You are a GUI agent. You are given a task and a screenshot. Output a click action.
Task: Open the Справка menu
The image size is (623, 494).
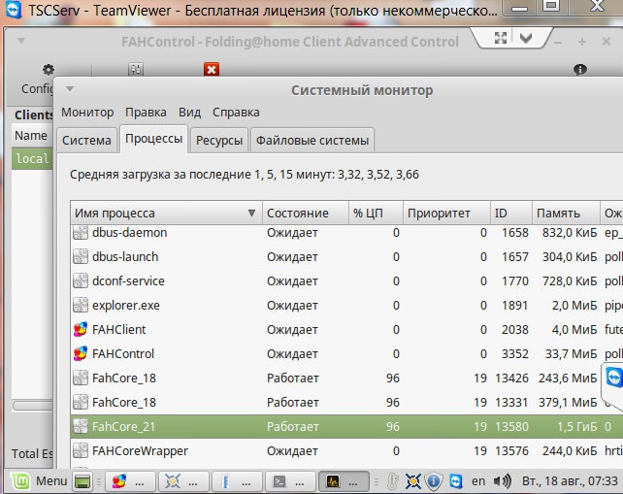coord(236,113)
